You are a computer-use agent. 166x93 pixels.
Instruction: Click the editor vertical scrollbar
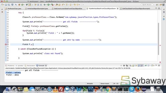pyautogui.click(x=158, y=39)
